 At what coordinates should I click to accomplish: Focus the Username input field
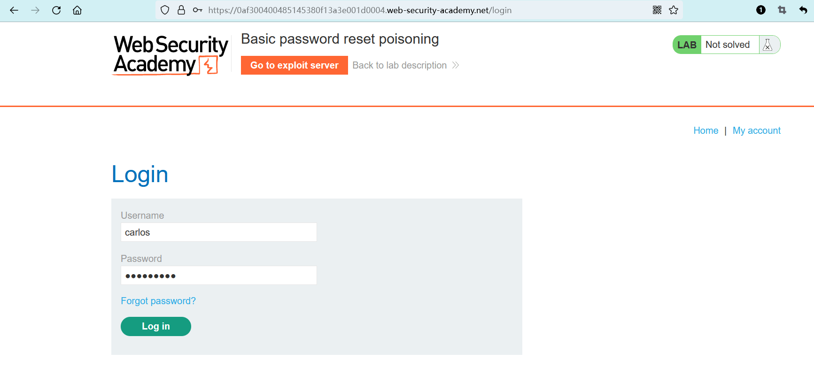coord(218,233)
